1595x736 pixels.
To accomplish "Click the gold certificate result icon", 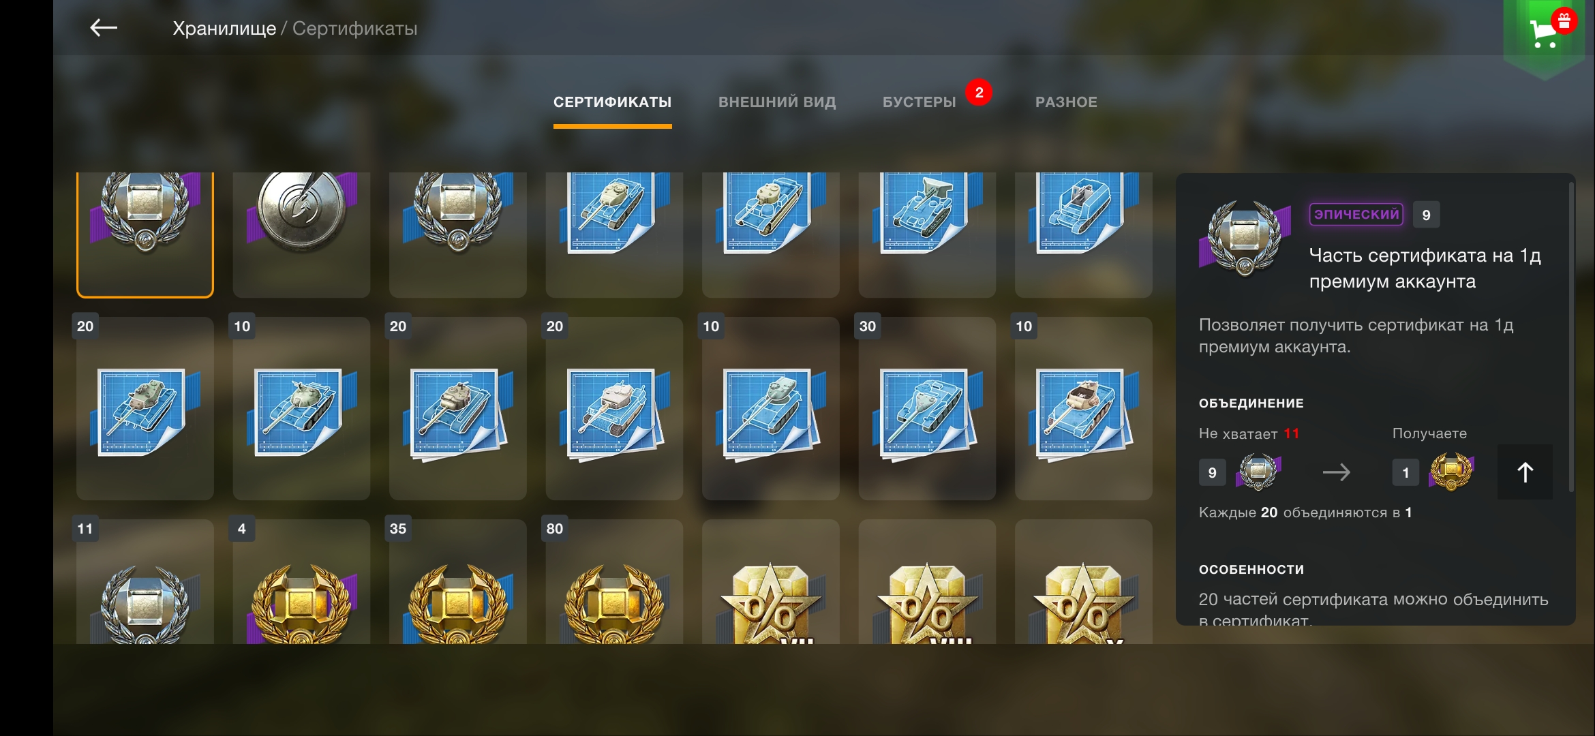I will (1451, 472).
